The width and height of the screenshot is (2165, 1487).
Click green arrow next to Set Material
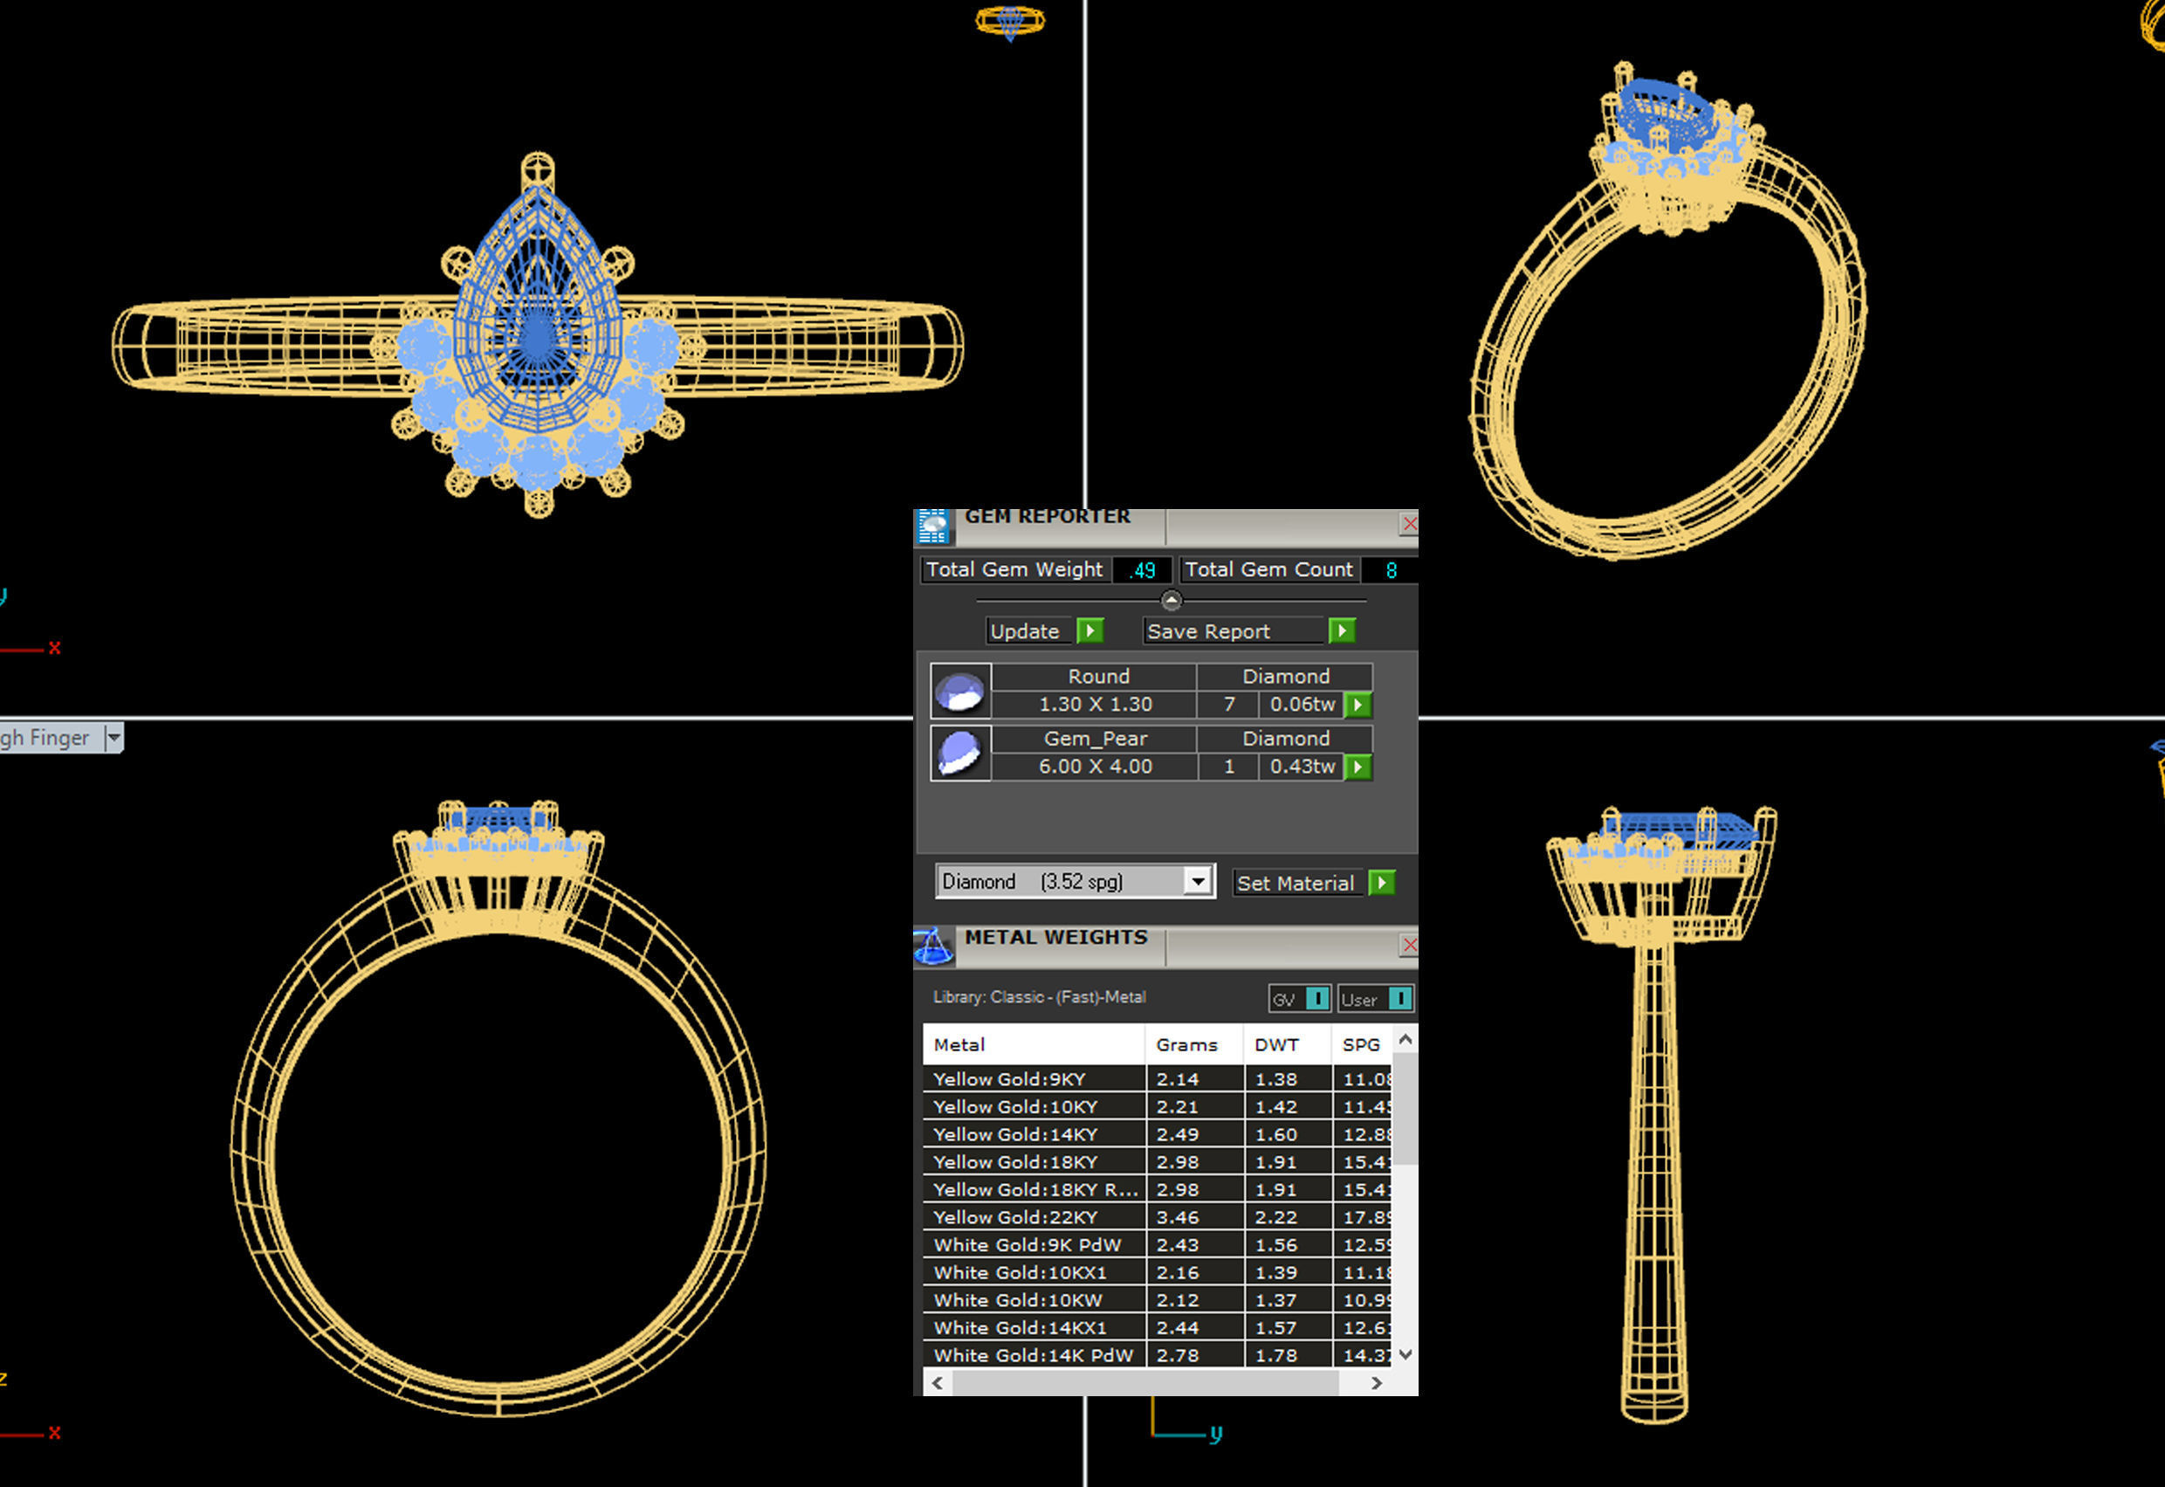tap(1383, 884)
